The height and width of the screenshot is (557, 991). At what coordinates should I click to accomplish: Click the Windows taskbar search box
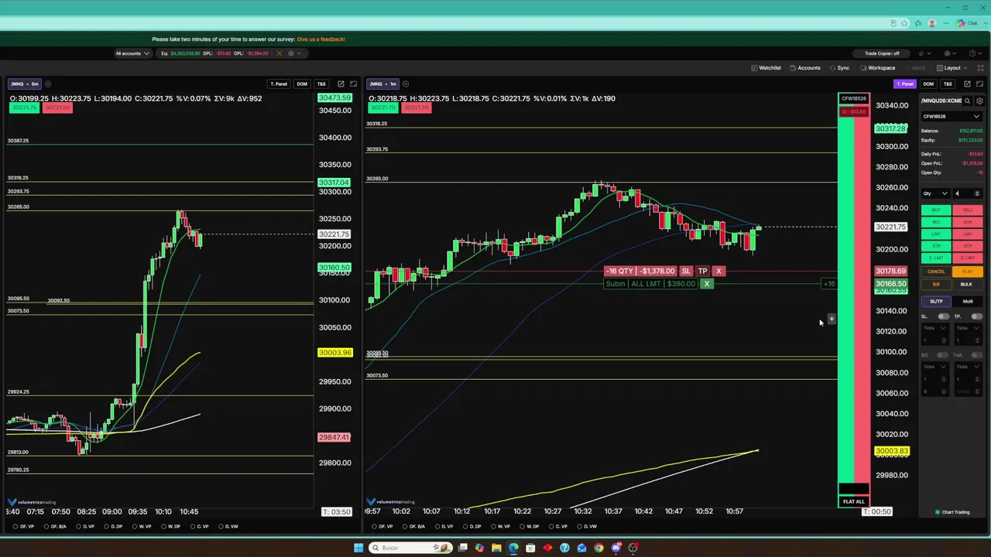pyautogui.click(x=411, y=548)
